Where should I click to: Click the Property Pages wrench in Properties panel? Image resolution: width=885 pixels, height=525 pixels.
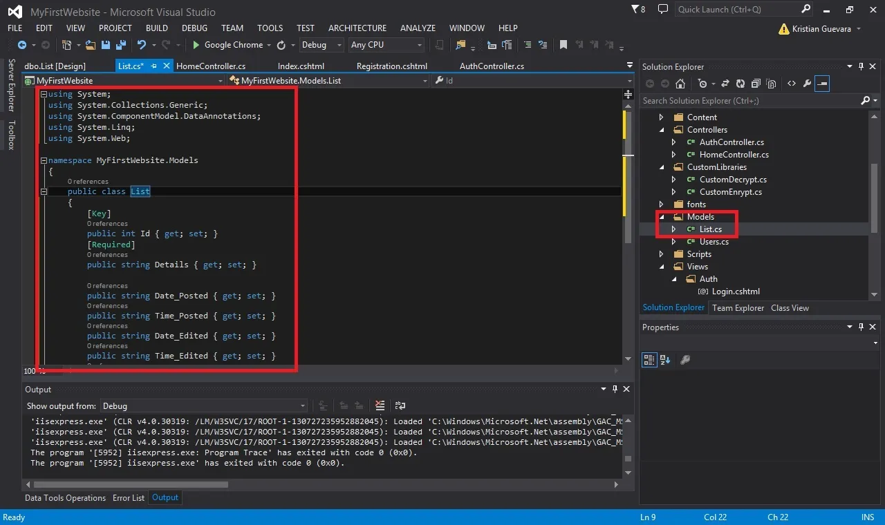coord(685,360)
